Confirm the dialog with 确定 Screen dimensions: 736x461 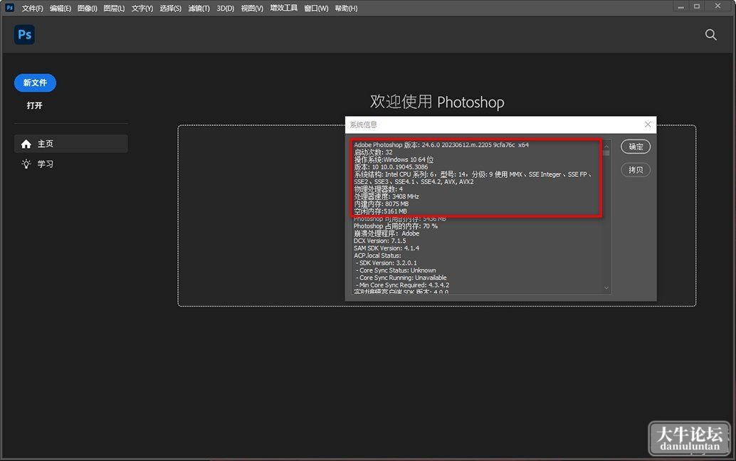click(x=636, y=147)
